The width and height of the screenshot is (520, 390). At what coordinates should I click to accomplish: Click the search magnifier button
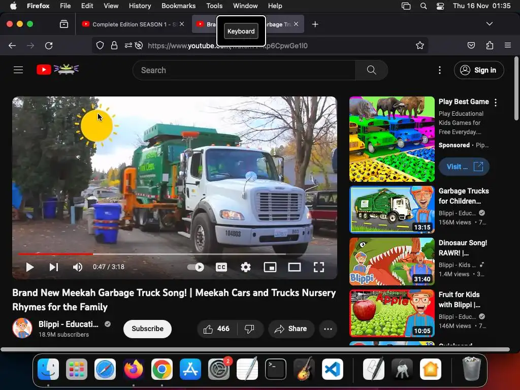coord(371,70)
